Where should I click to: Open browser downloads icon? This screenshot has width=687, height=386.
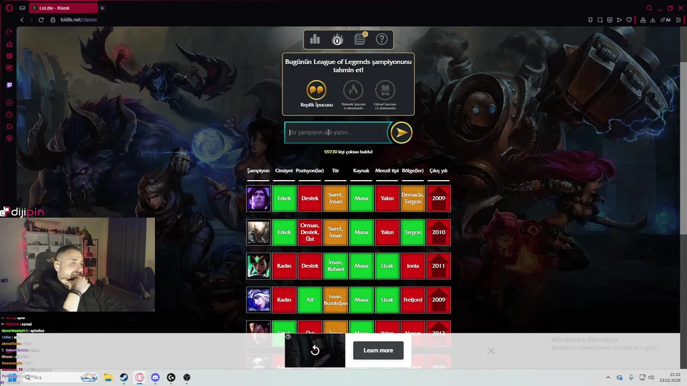pos(653,20)
